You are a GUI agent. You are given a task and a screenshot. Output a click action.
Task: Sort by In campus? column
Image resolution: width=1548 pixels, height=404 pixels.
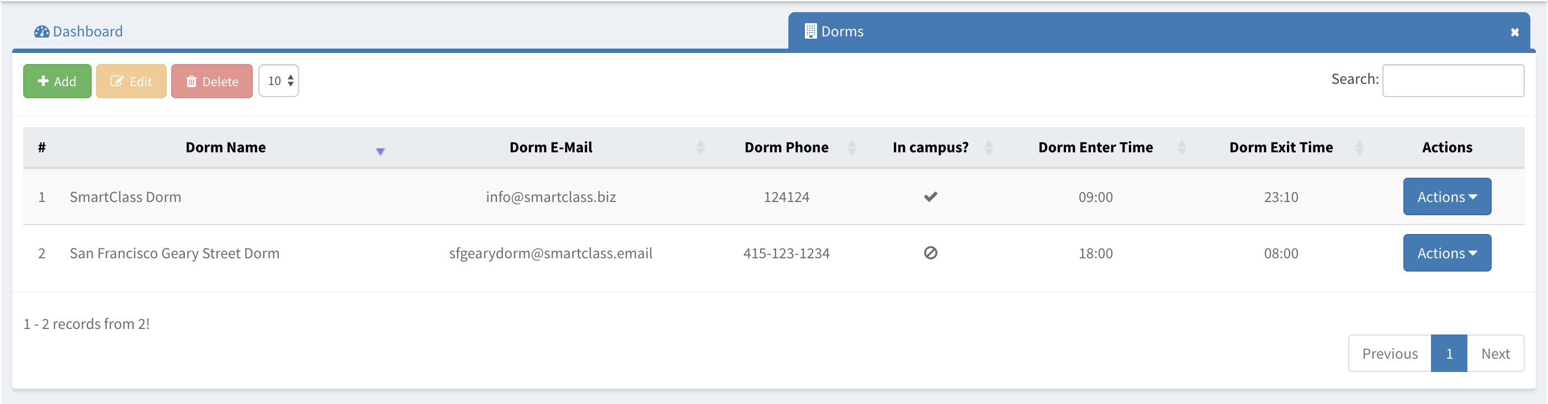[988, 148]
